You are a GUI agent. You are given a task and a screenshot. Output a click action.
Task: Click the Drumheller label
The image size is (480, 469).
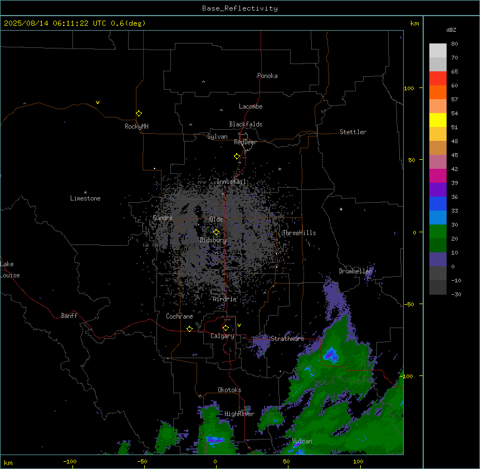356,271
